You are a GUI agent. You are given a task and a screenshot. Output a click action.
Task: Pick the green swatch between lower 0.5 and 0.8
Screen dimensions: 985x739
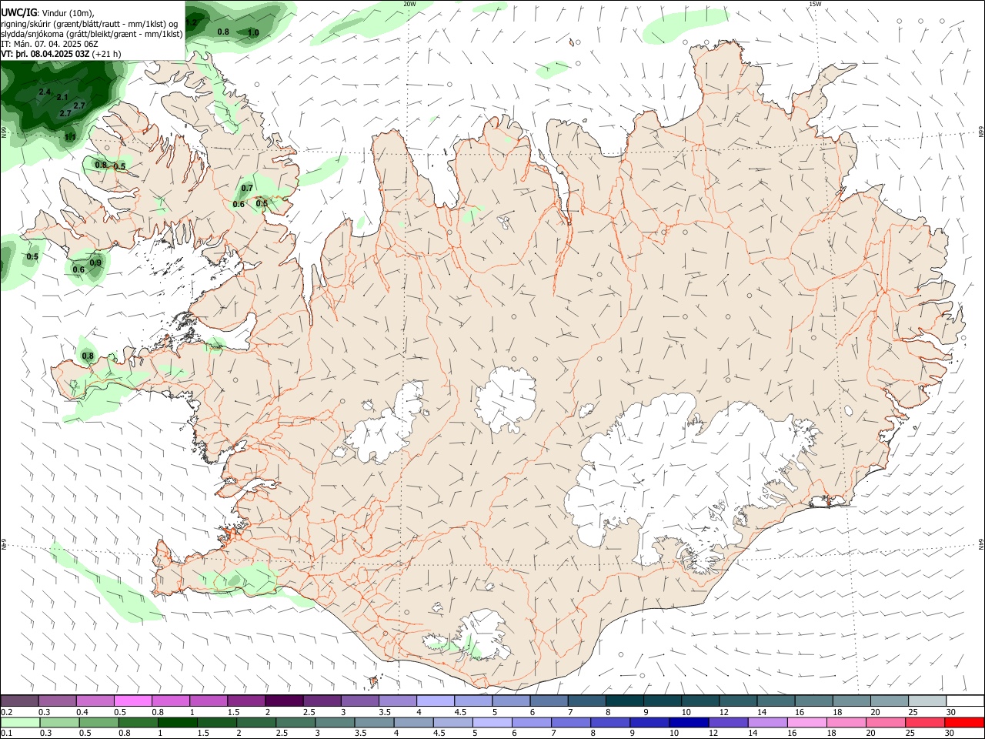coord(98,723)
